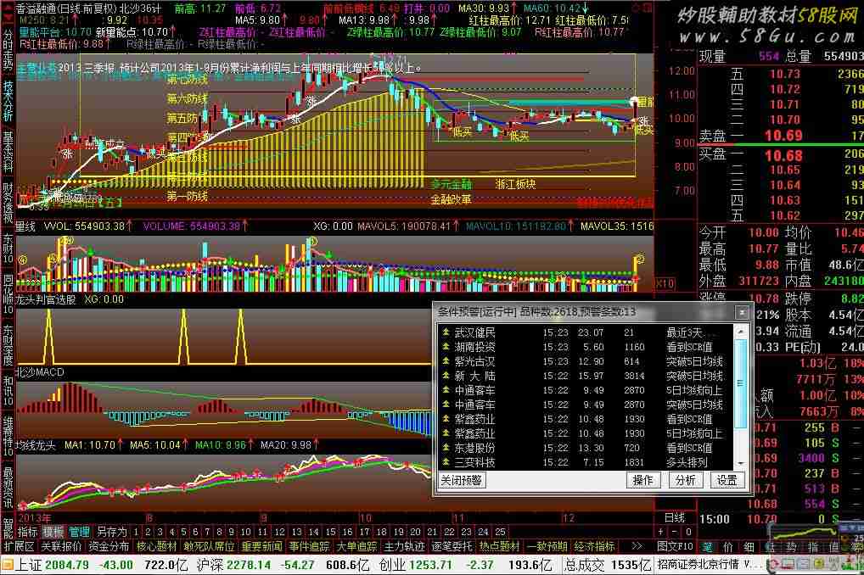Viewport: 864px width, 575px height.
Task: Select template number 10
Action: 246,532
